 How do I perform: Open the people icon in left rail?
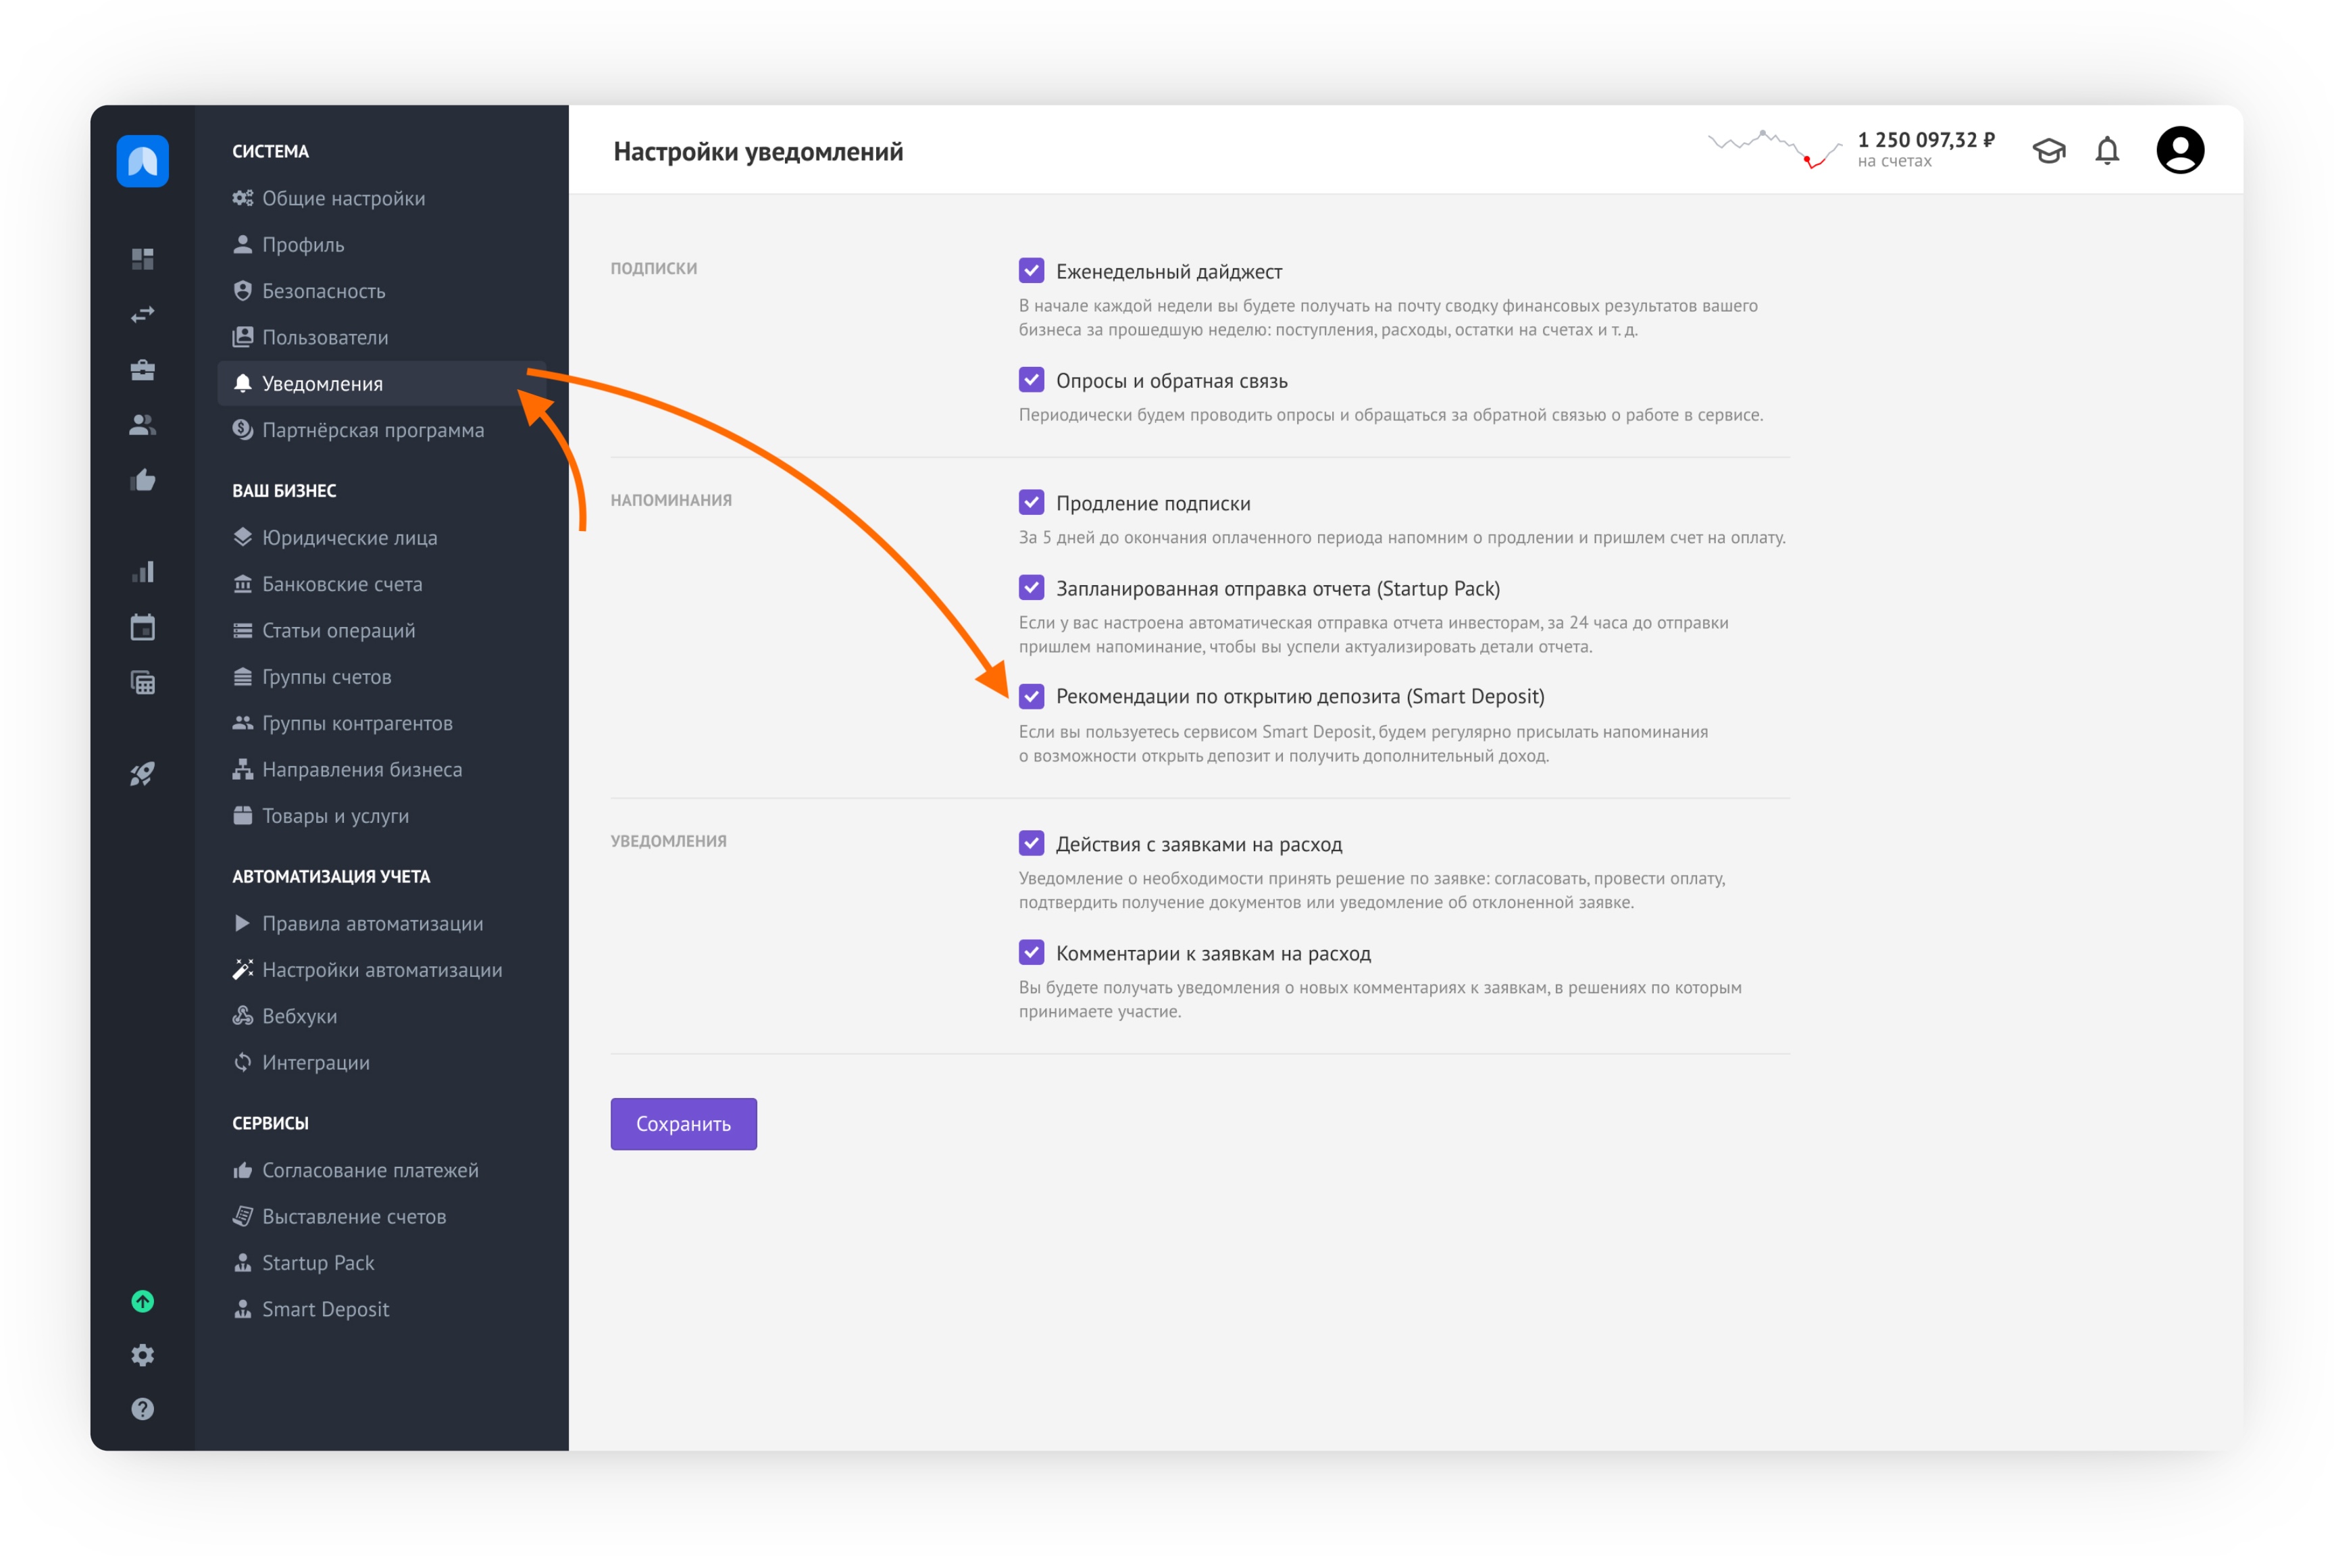pyautogui.click(x=143, y=425)
